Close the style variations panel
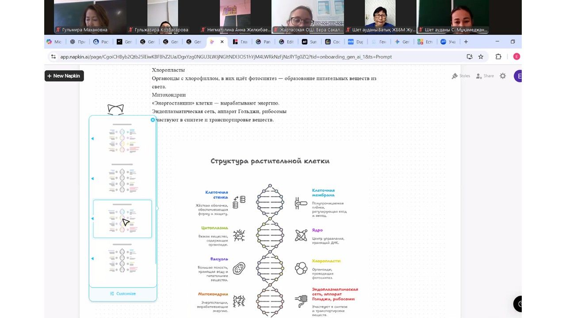The height and width of the screenshot is (318, 566). click(x=153, y=120)
